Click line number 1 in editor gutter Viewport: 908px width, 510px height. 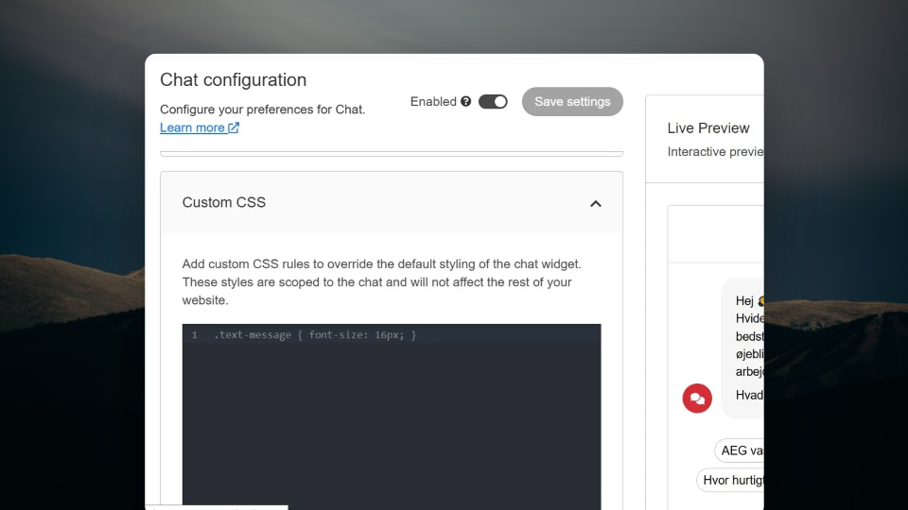pyautogui.click(x=195, y=334)
